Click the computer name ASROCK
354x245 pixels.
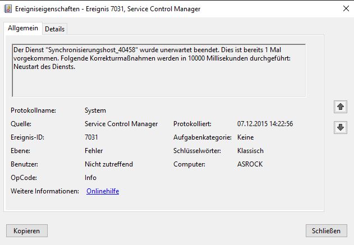(250, 164)
